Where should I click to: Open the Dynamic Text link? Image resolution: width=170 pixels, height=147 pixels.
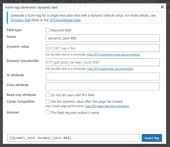pyautogui.click(x=20, y=20)
